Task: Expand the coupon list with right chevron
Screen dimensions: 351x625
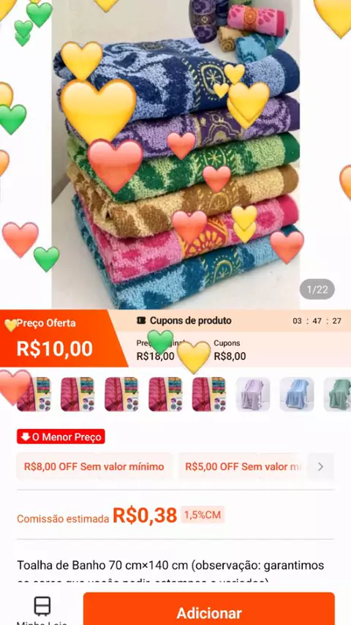Action: pos(321,466)
